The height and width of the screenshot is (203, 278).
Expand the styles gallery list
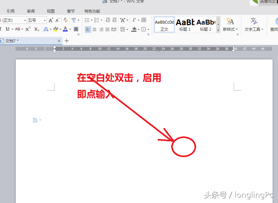pos(218,30)
